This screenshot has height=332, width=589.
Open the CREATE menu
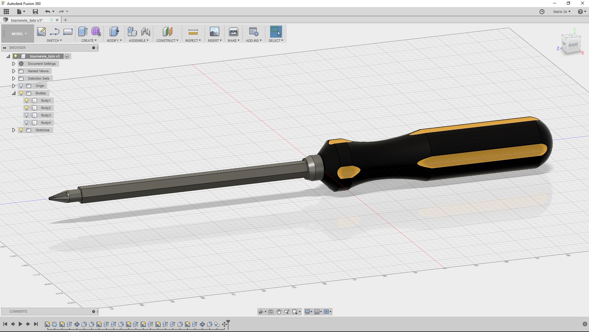[x=89, y=41]
